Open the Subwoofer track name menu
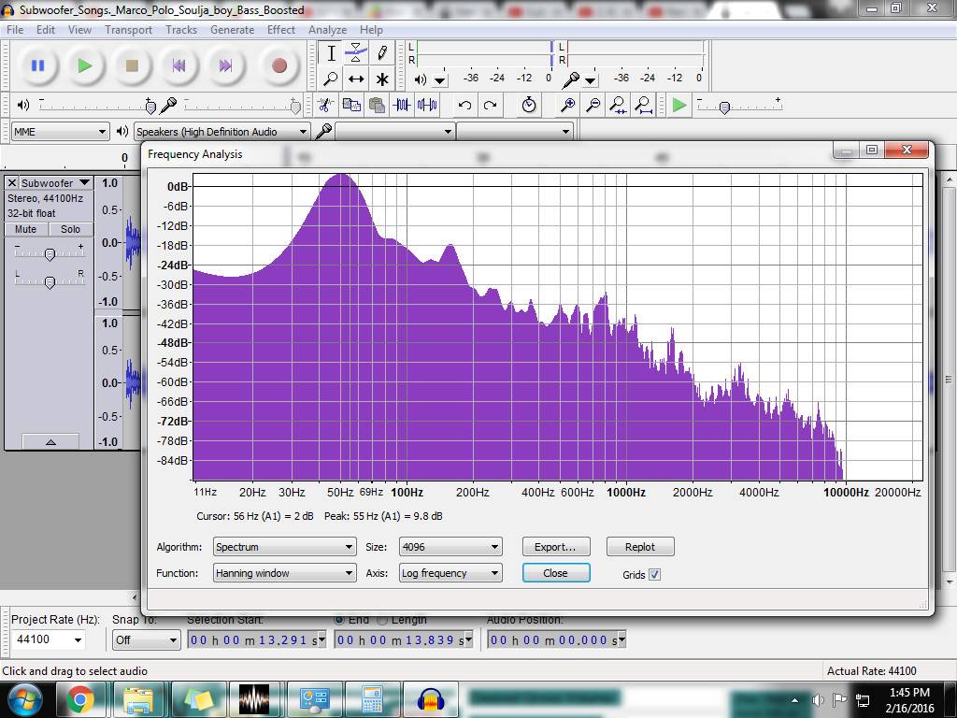The image size is (957, 718). click(55, 182)
